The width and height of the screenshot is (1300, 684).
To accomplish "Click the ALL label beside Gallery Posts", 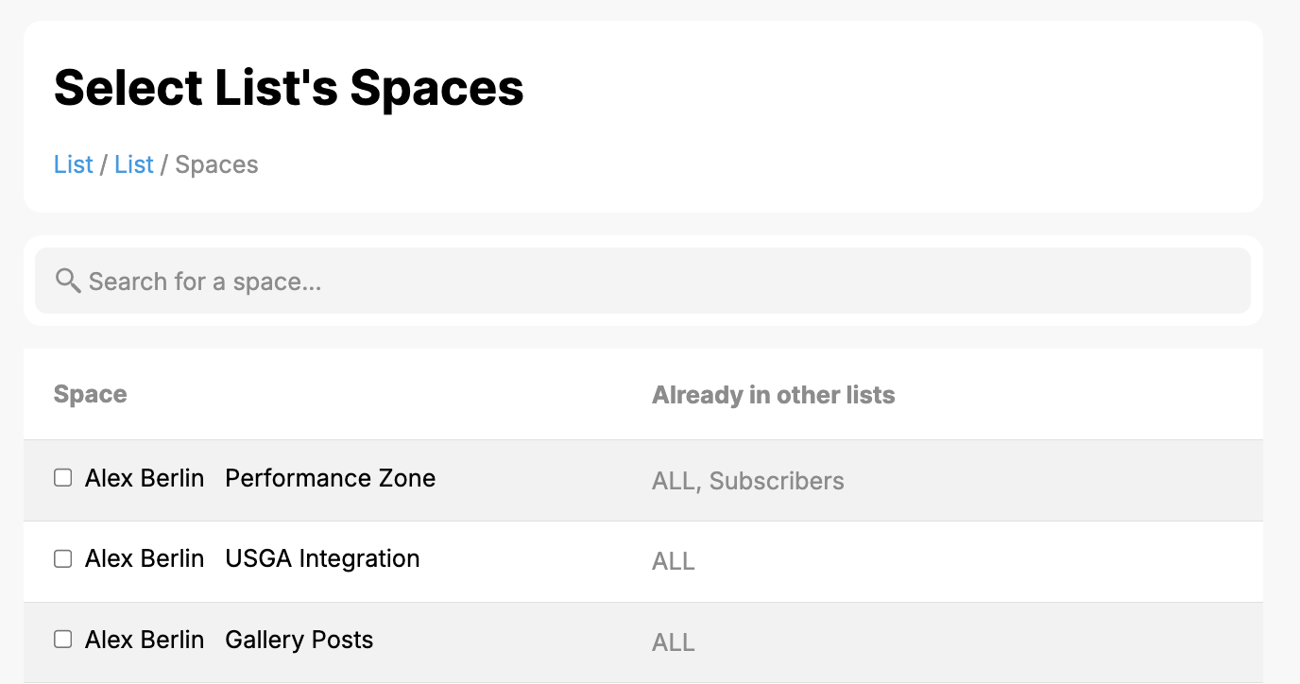I will click(673, 641).
